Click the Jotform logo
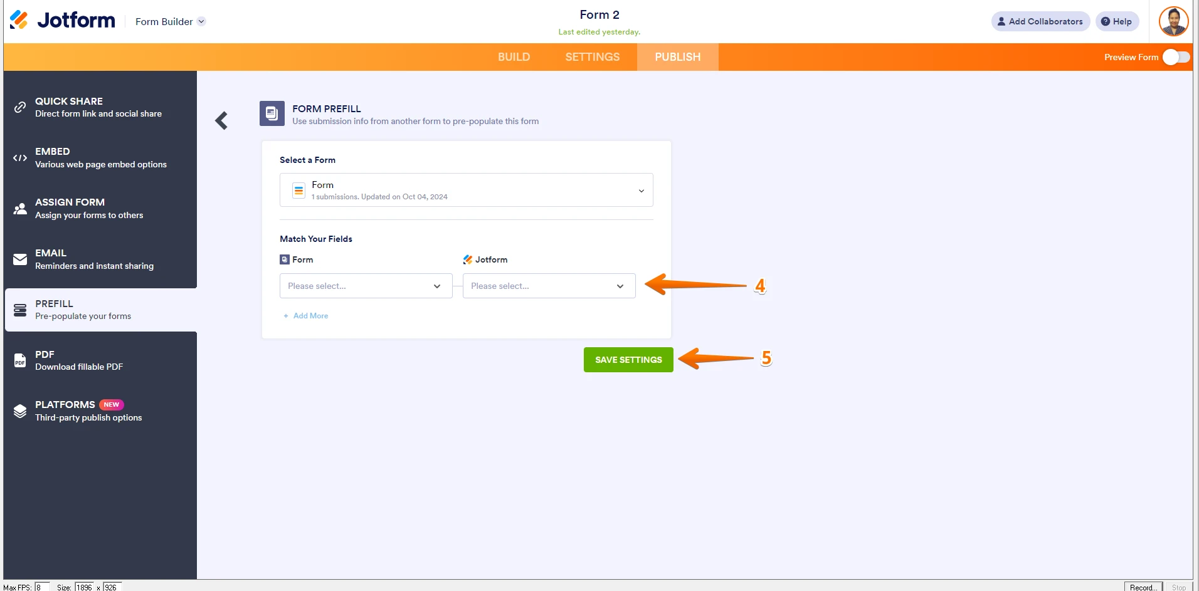This screenshot has height=591, width=1199. coord(19,19)
